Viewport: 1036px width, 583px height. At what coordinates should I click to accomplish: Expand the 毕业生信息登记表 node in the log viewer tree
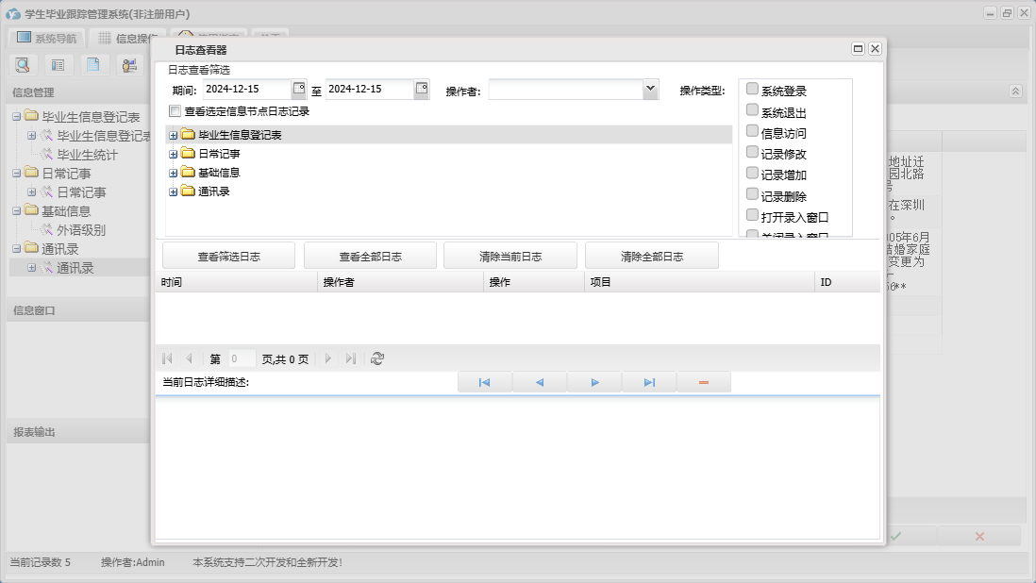pyautogui.click(x=174, y=135)
